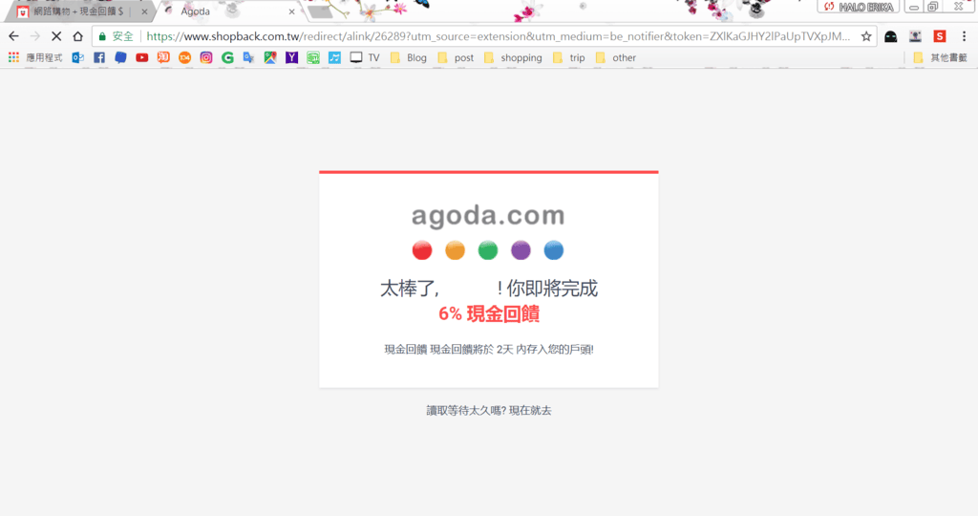
Task: Open the Instagram bookmark
Action: pyautogui.click(x=206, y=57)
